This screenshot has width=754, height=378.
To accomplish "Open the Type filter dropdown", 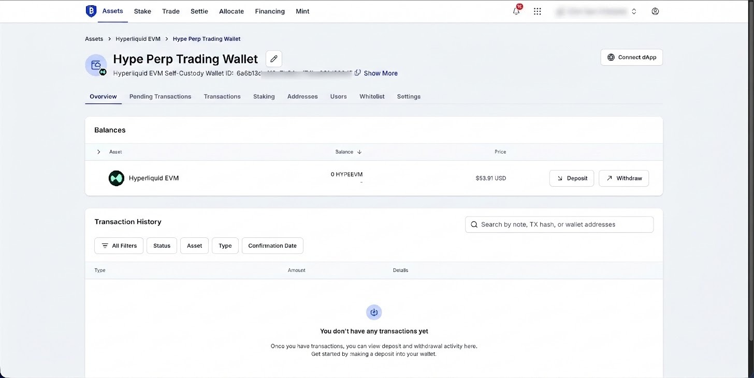I will coord(225,246).
